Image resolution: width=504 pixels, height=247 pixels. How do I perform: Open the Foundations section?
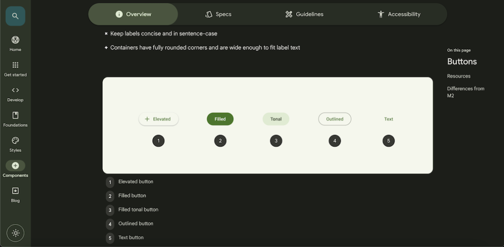16,119
